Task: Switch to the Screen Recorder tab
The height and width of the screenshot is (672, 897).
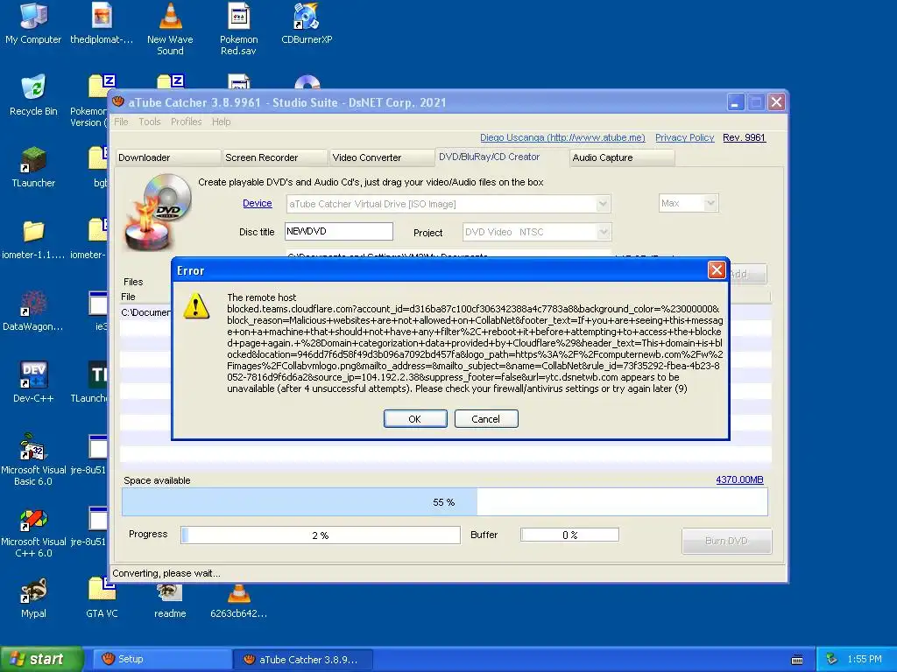Action: pos(275,157)
